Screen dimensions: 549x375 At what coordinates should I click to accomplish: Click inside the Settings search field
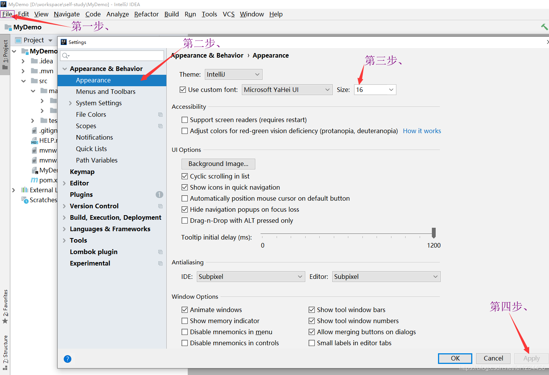coord(112,56)
